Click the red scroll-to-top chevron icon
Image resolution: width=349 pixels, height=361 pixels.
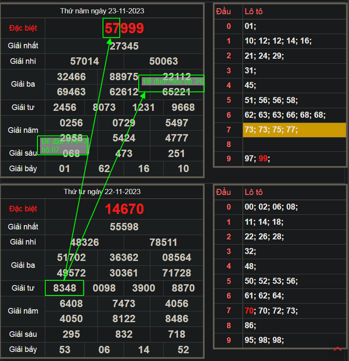pyautogui.click(x=338, y=349)
